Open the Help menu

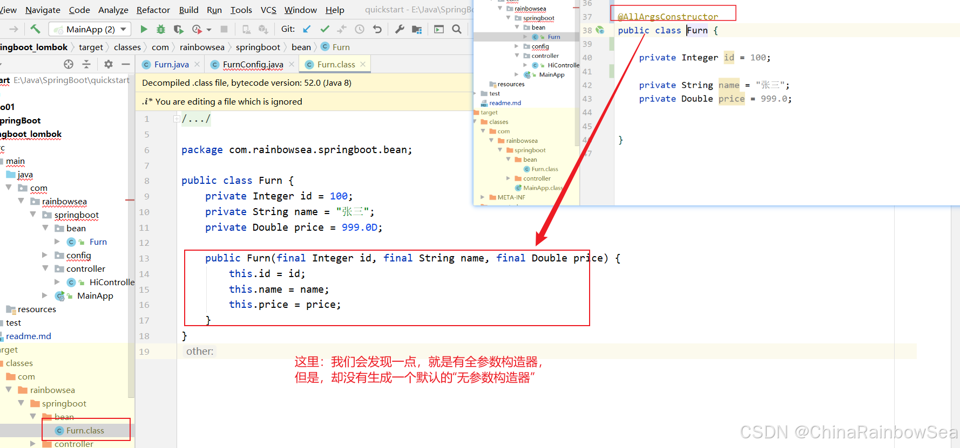click(x=335, y=10)
